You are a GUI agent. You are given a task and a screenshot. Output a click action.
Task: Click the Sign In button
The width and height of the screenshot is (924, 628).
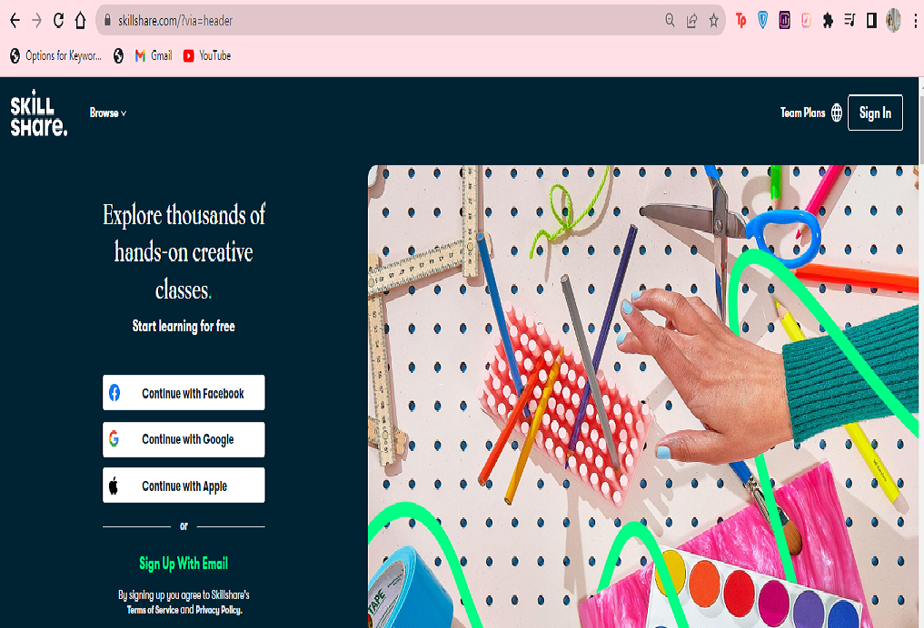(x=875, y=113)
